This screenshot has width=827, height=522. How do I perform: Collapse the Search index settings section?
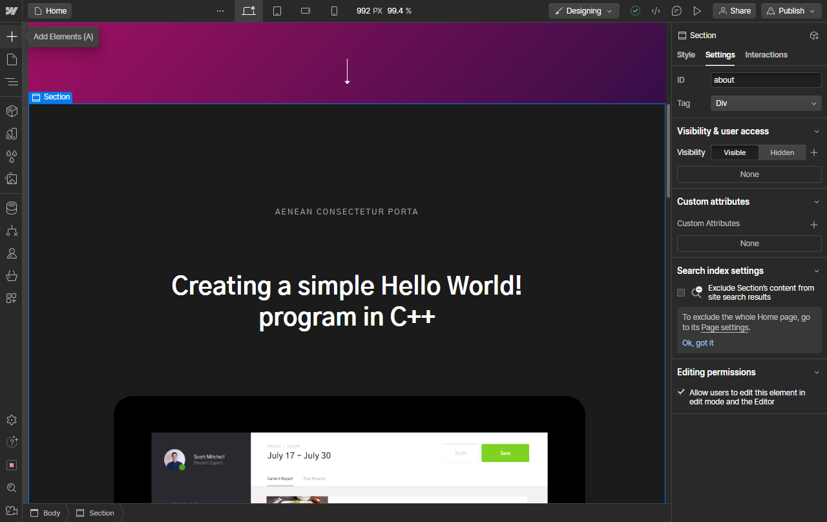pyautogui.click(x=817, y=271)
